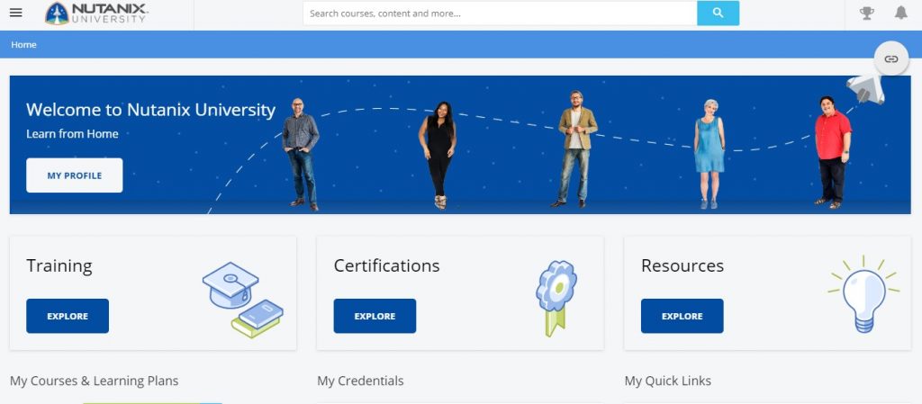This screenshot has width=922, height=404.
Task: Open the trophy achievements icon
Action: pyautogui.click(x=867, y=13)
